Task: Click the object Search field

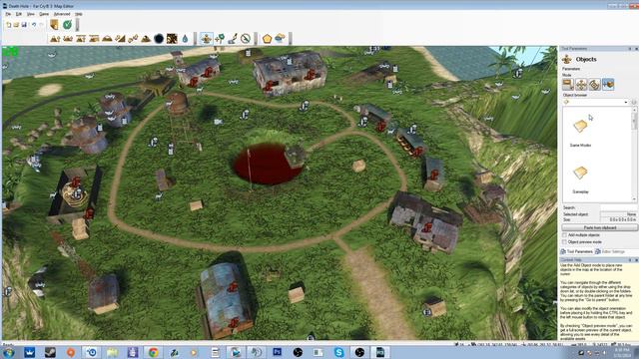Action: [x=618, y=207]
